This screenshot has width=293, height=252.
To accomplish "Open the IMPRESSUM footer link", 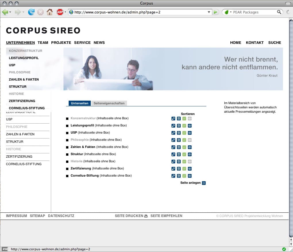I will (x=16, y=216).
